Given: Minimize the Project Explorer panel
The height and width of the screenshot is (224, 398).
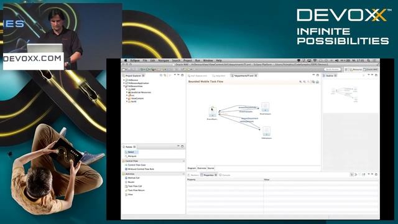Looking at the screenshot, I should [178, 75].
